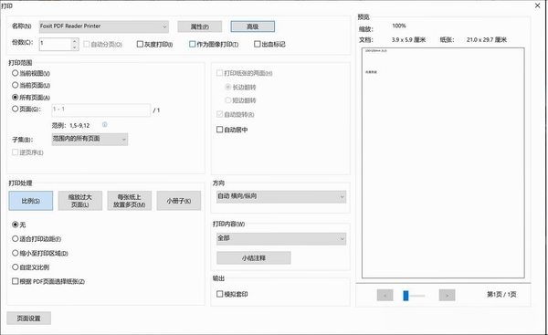548x335 pixels.
Task: Go to previous preview page arrow
Action: tap(385, 295)
